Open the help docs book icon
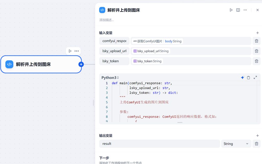The width and height of the screenshot is (262, 164). (238, 10)
